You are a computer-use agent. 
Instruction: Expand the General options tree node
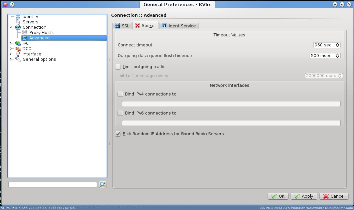(x=11, y=59)
